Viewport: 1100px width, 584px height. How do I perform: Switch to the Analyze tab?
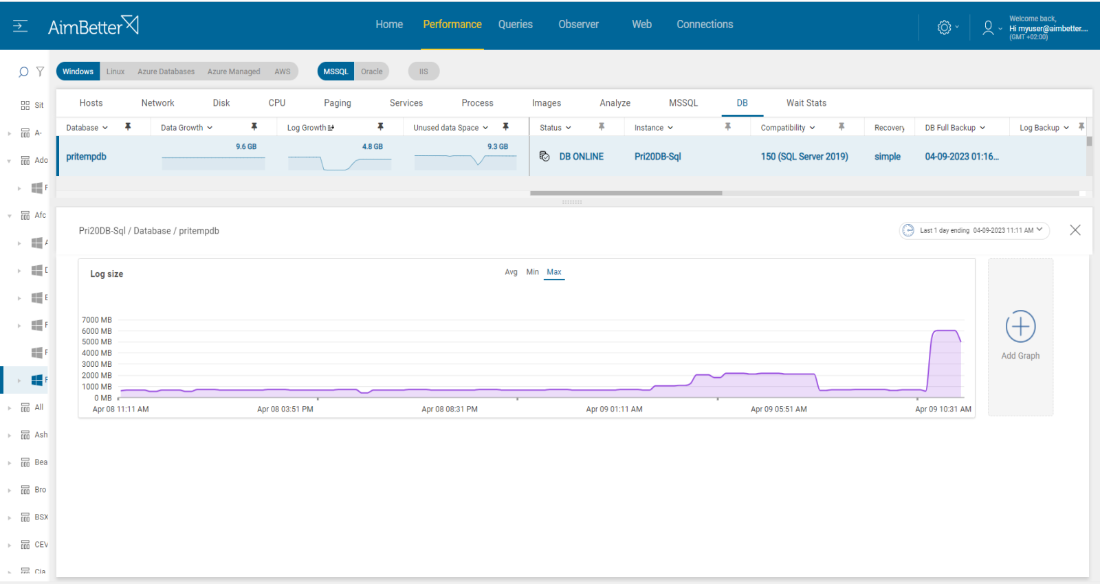pos(615,103)
